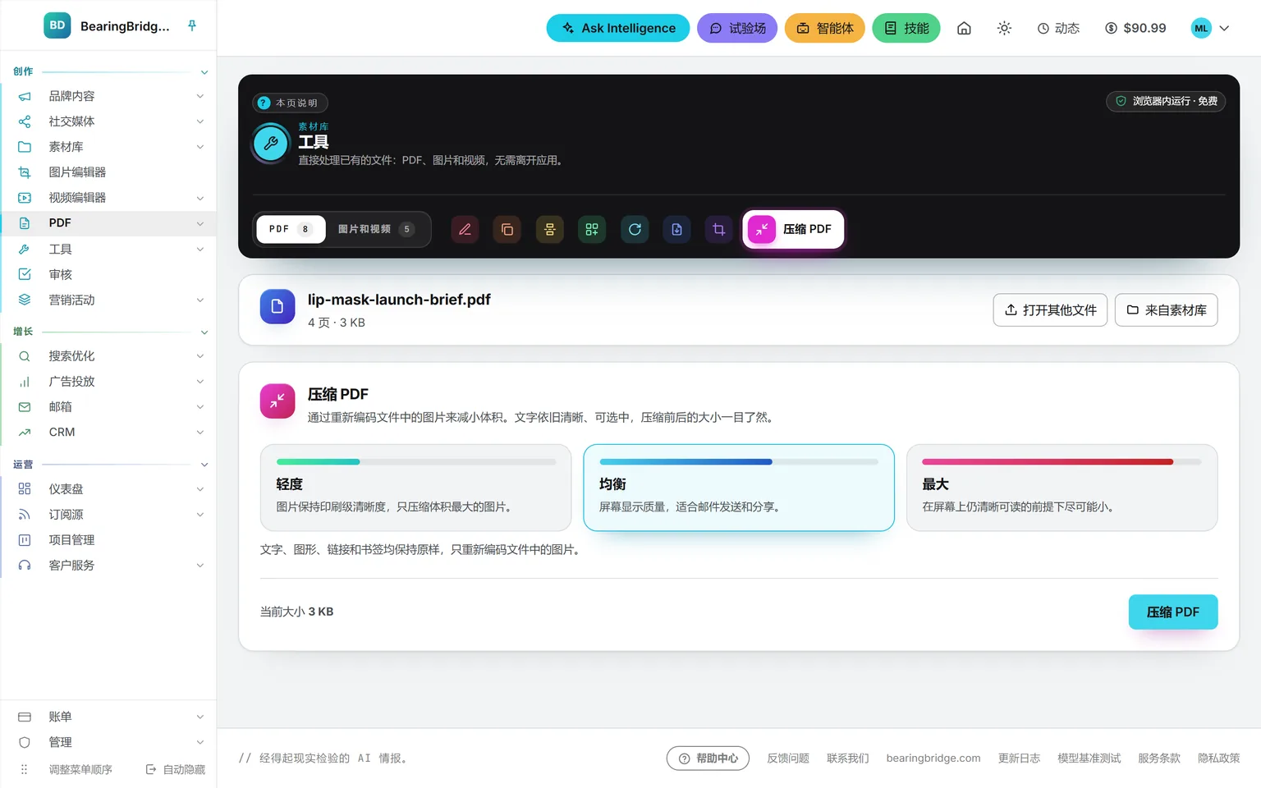Toggle 自动隐藏 for the sidebar
This screenshot has height=788, width=1261.
(x=176, y=770)
